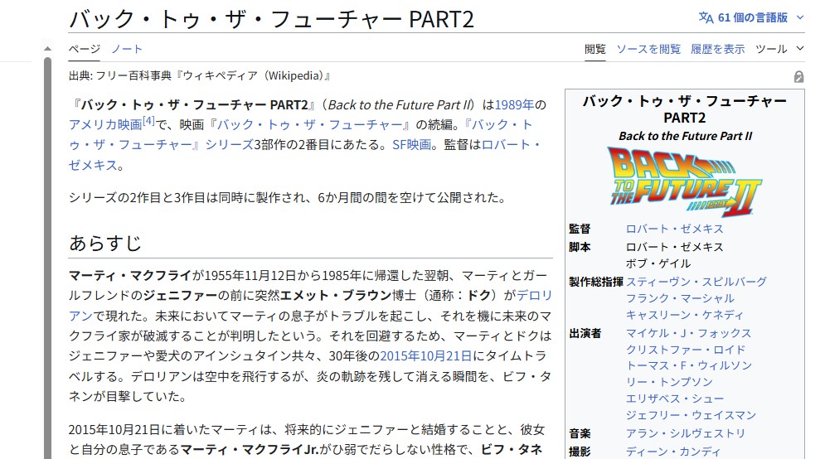Image resolution: width=825 pixels, height=459 pixels.
Task: Click the language translation icon
Action: (x=706, y=17)
